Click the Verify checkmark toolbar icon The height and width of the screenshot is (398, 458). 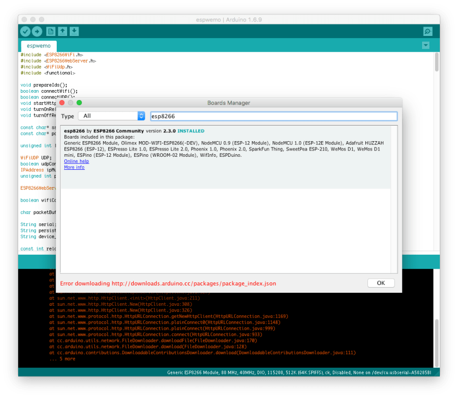coord(26,31)
